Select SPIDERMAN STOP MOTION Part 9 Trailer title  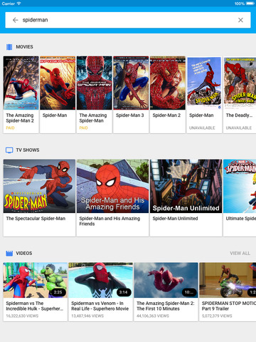[x=229, y=306]
